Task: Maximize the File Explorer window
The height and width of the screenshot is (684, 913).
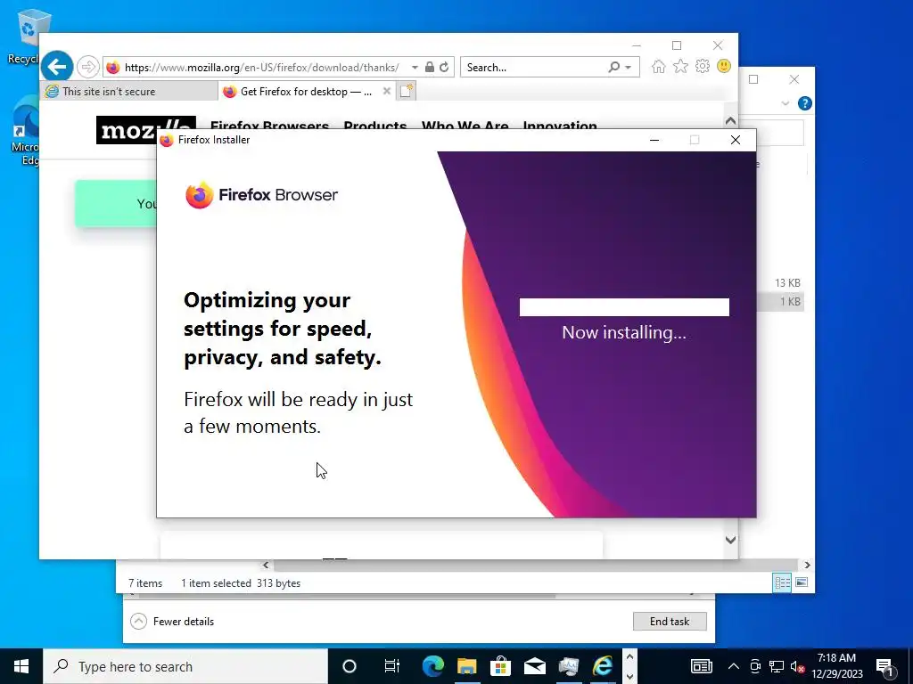Action: (x=753, y=79)
